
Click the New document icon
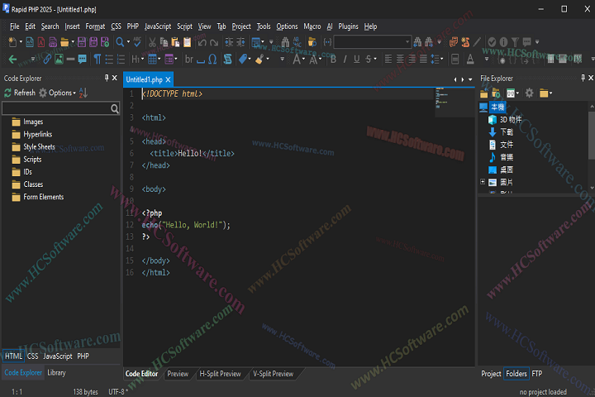(12, 42)
